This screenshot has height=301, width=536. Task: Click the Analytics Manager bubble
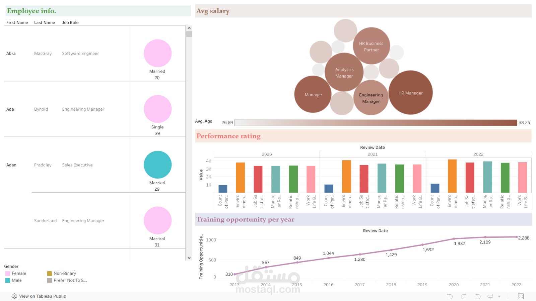(344, 72)
